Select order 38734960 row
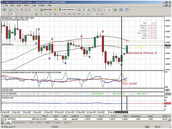172x129 pixels. pos(86,119)
